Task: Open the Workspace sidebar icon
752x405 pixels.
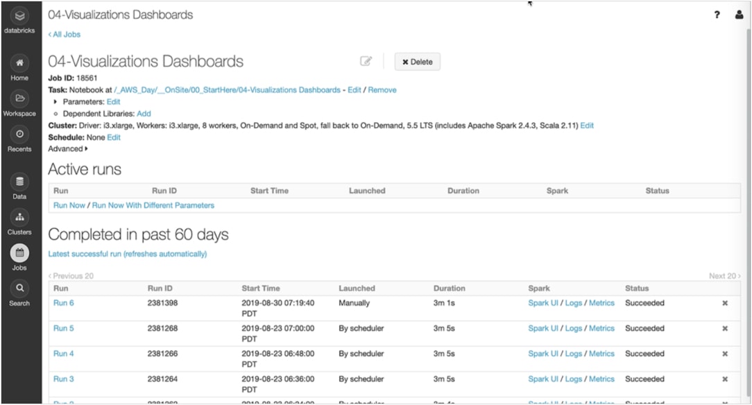Action: [x=19, y=98]
